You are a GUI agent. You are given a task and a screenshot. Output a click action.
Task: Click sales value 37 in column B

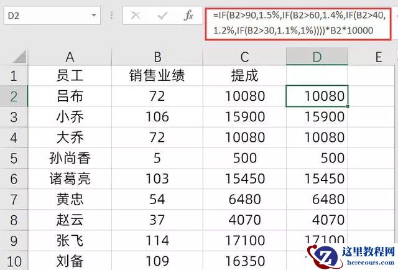click(x=157, y=220)
